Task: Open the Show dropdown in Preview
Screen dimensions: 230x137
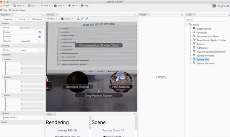Action: [52, 19]
